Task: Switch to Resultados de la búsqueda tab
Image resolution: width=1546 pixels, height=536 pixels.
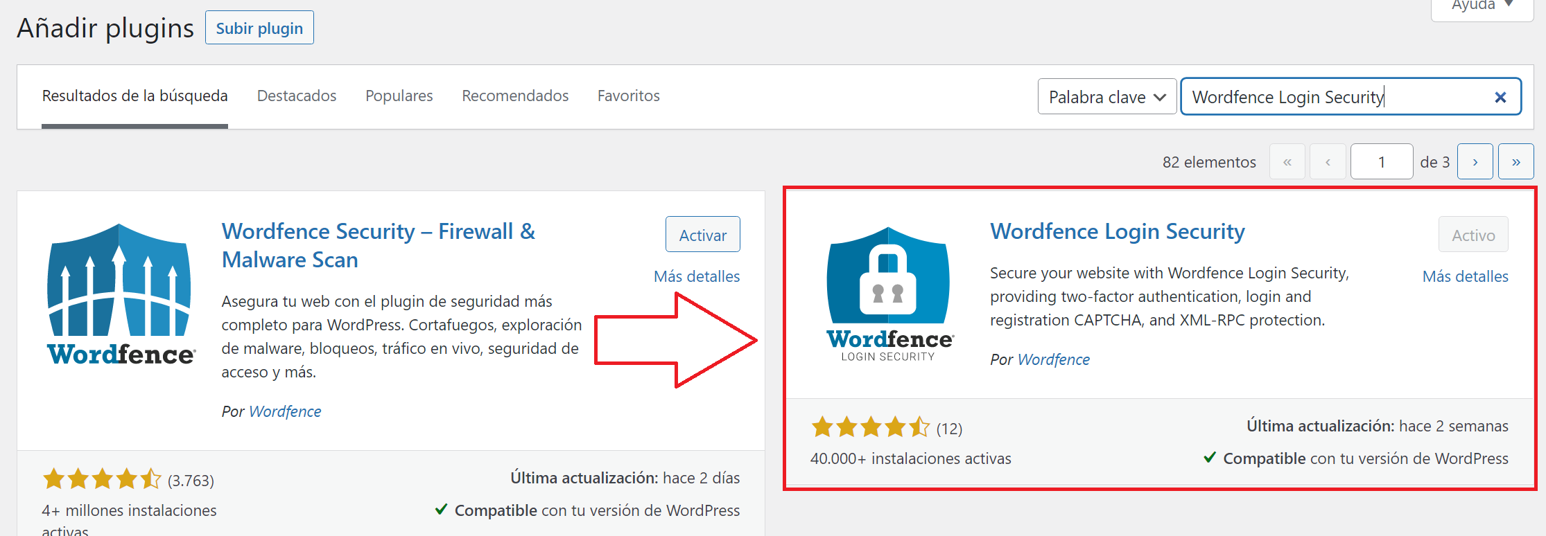Action: (134, 96)
